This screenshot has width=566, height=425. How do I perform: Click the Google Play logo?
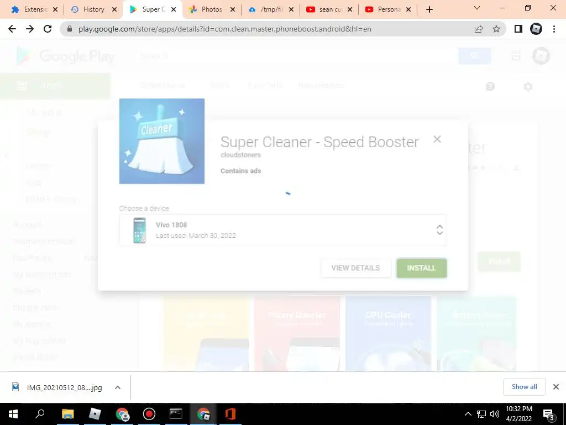[66, 56]
